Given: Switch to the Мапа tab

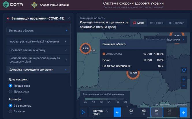Looking at the screenshot, I should click(139, 23).
